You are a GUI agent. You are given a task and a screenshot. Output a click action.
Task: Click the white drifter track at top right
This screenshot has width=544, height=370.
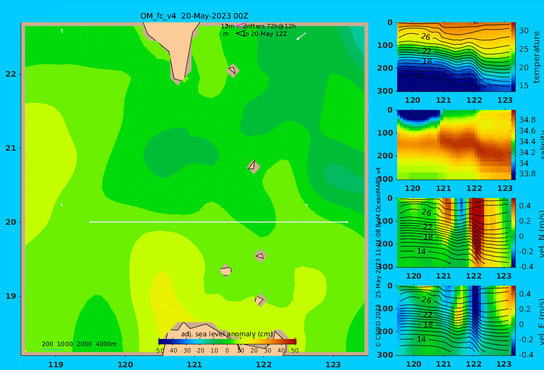301,36
